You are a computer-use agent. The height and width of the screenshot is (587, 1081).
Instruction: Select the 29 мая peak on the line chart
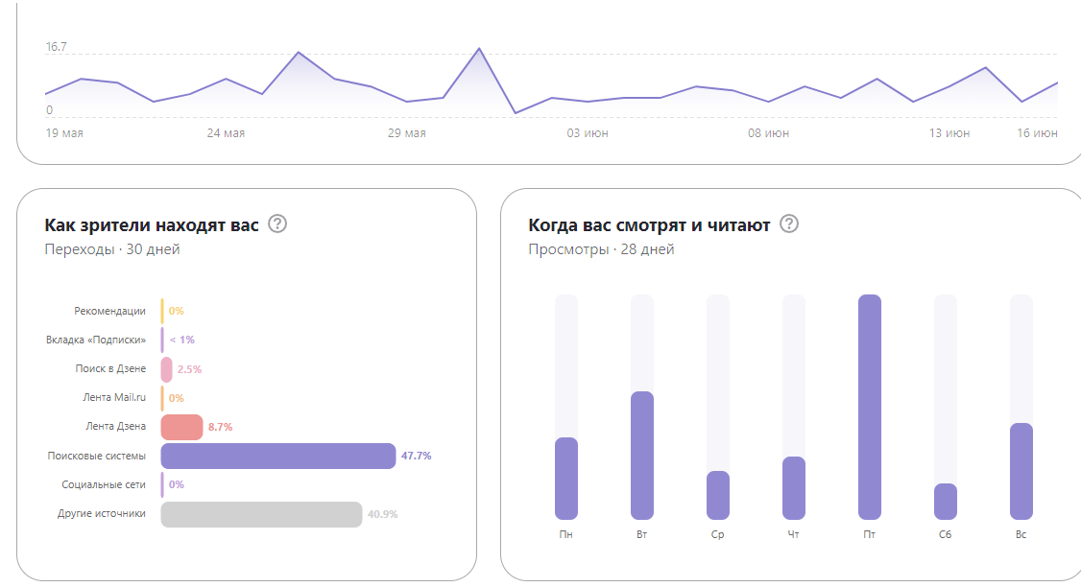[478, 46]
